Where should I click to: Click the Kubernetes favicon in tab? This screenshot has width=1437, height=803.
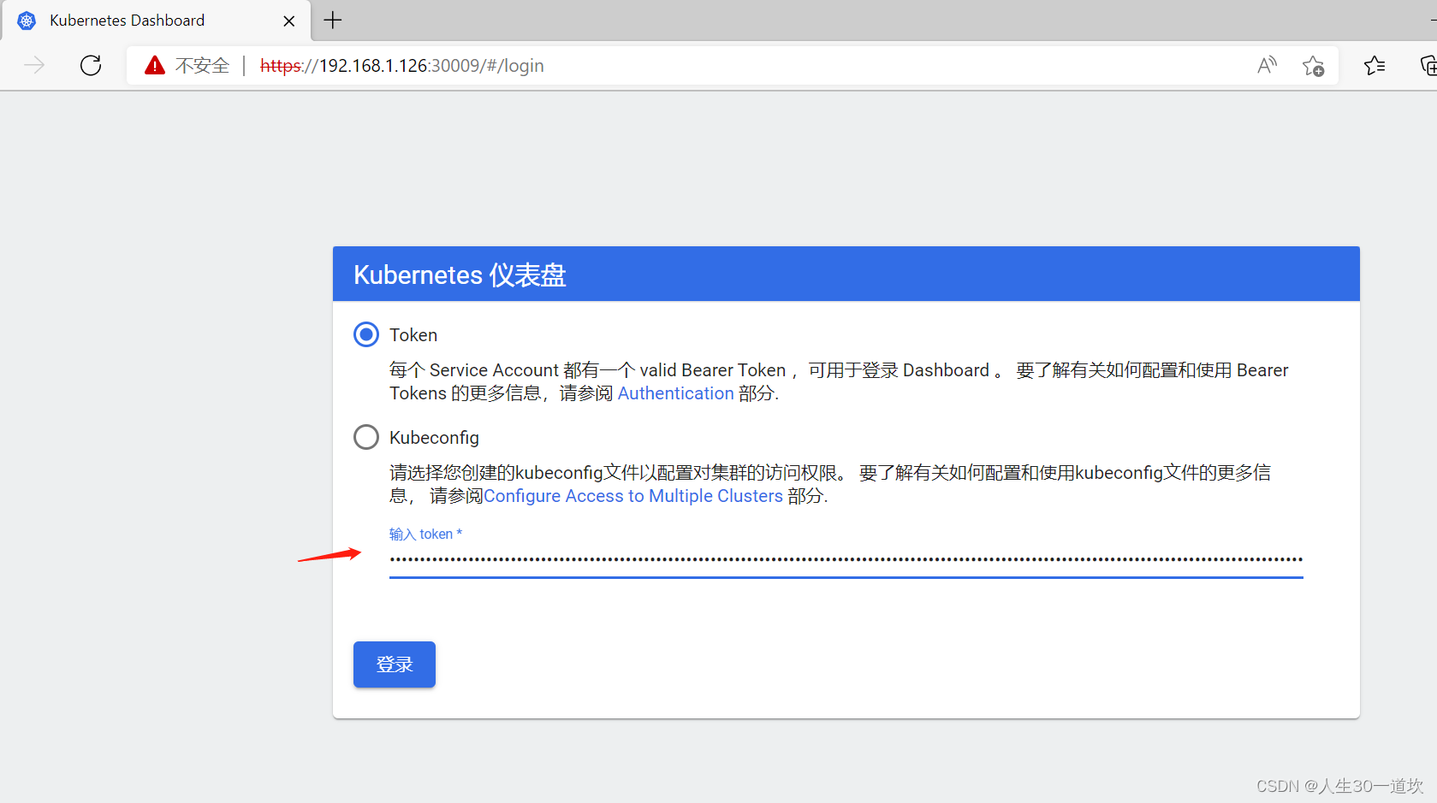(27, 21)
